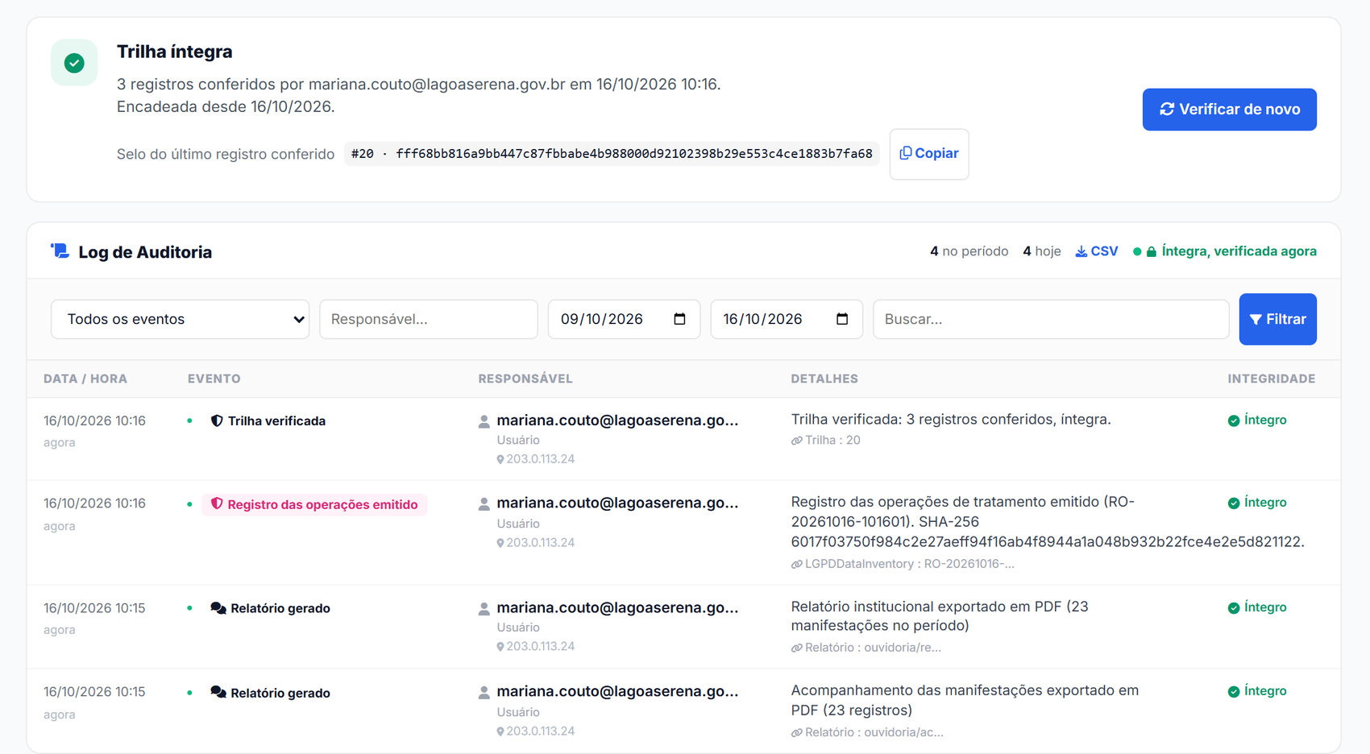The image size is (1370, 754).
Task: Click the Íntegro check icon in Registro das operações row
Action: point(1234,503)
